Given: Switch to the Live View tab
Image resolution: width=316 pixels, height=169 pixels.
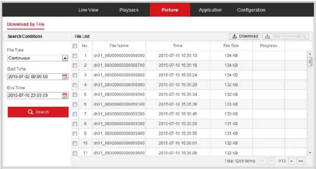Looking at the screenshot, I should point(88,10).
